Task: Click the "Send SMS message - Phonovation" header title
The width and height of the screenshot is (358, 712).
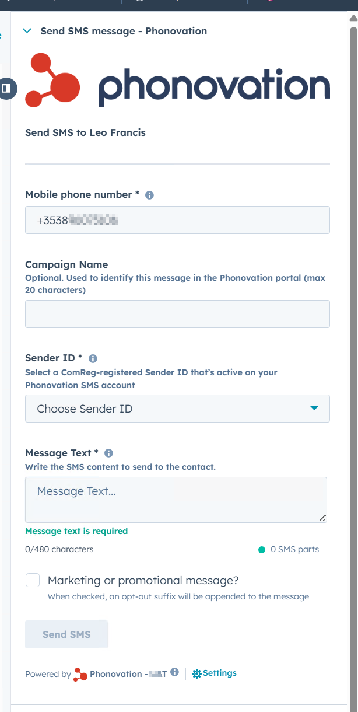Action: 124,32
